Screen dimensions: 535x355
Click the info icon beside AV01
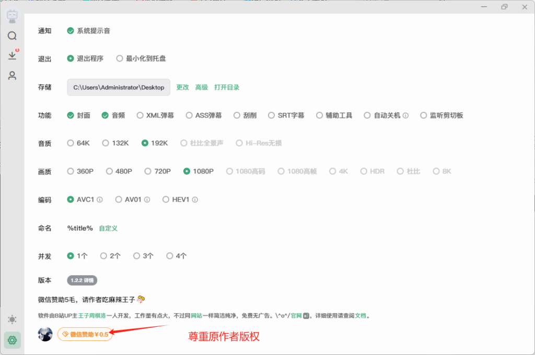tap(147, 199)
